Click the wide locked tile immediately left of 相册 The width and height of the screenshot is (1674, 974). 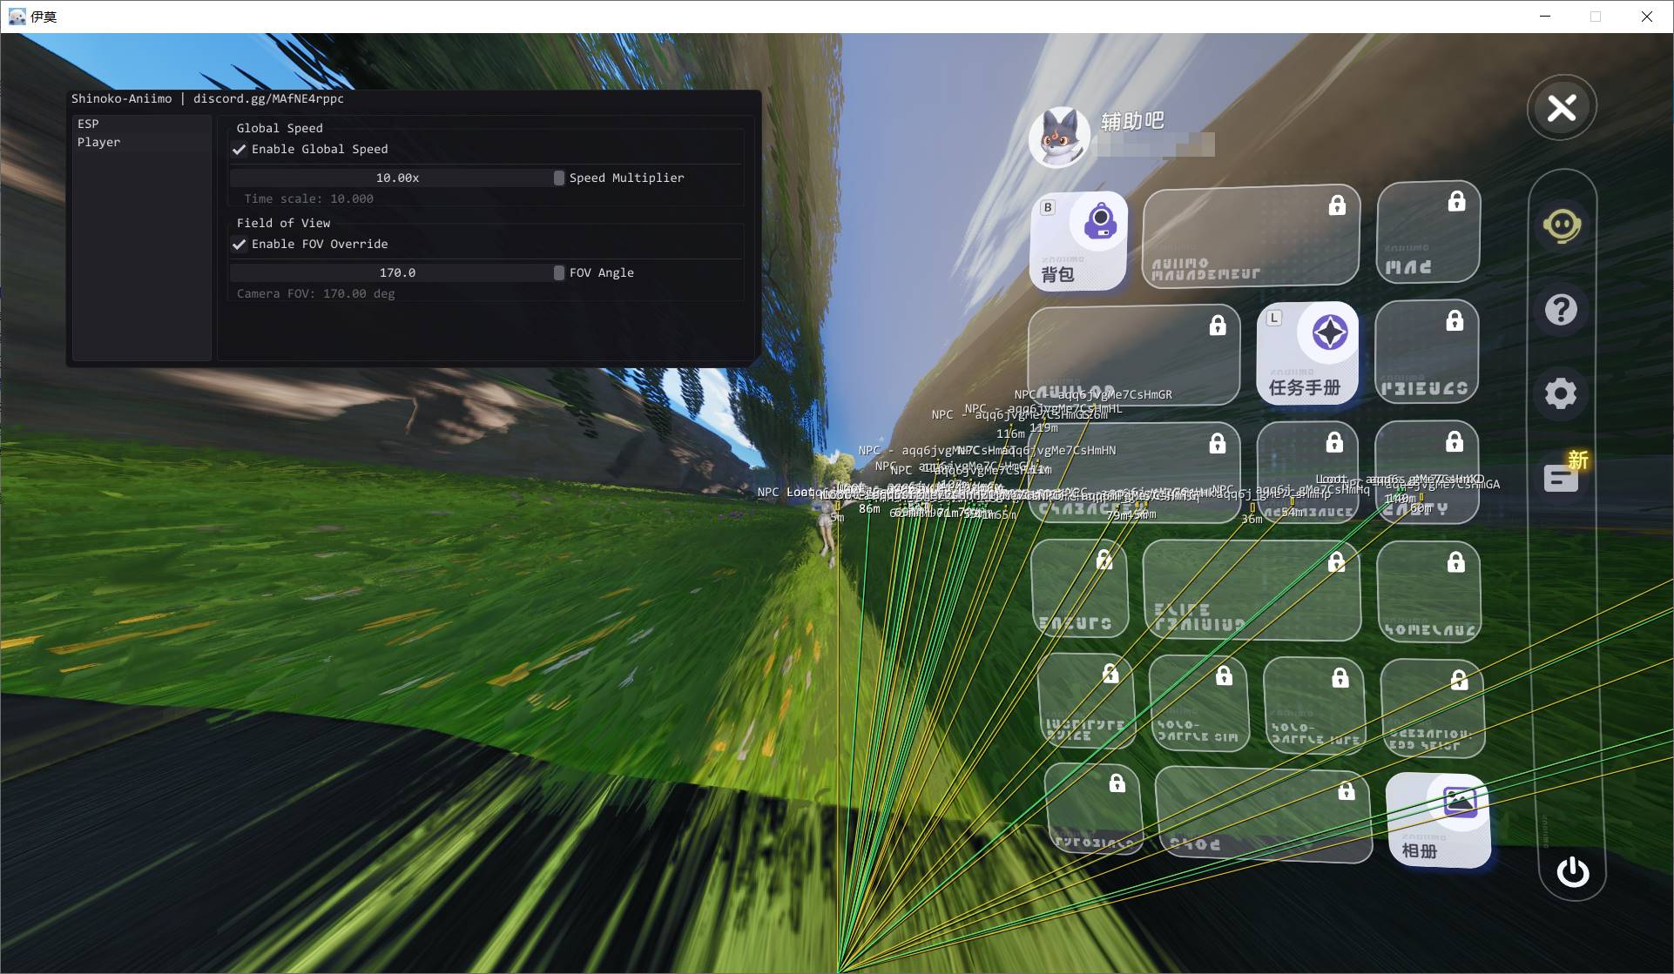coord(1263,816)
